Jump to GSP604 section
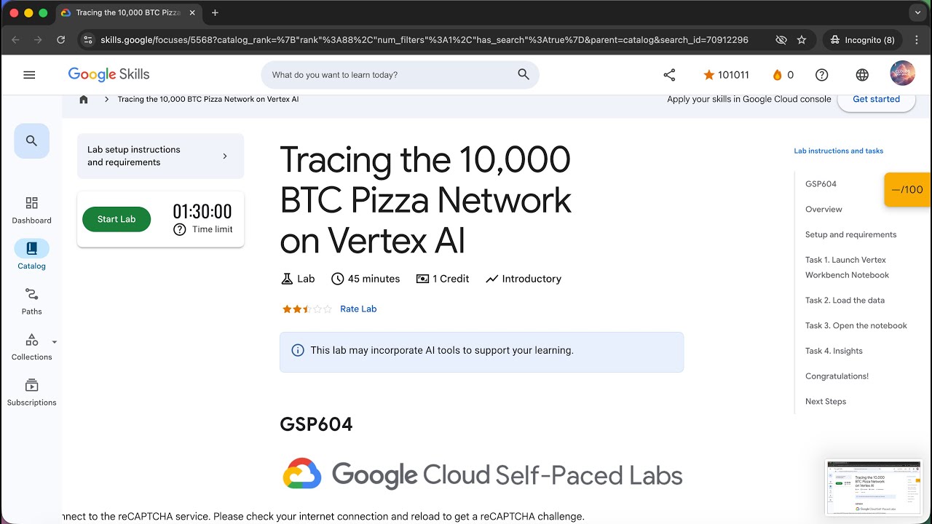Screen dimensions: 932x524 pos(821,184)
